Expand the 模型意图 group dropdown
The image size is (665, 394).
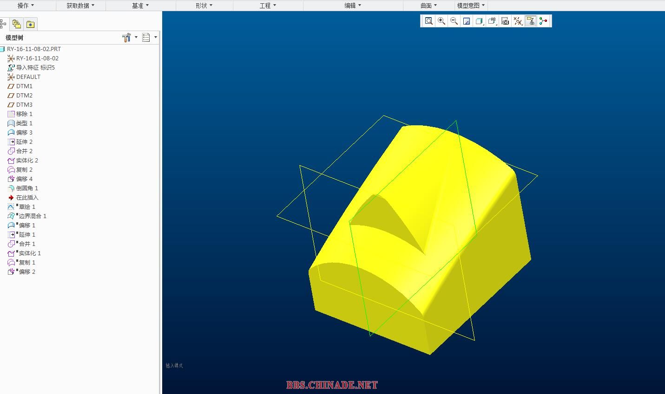click(471, 6)
